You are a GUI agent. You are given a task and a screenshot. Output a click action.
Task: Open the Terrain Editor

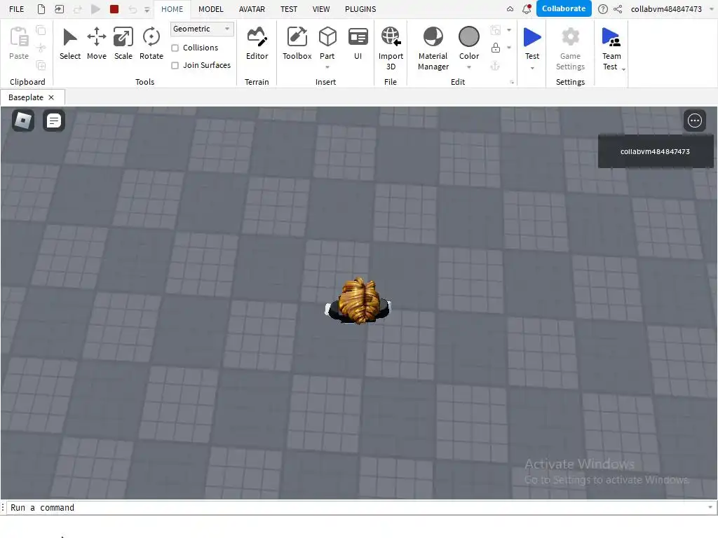[257, 43]
